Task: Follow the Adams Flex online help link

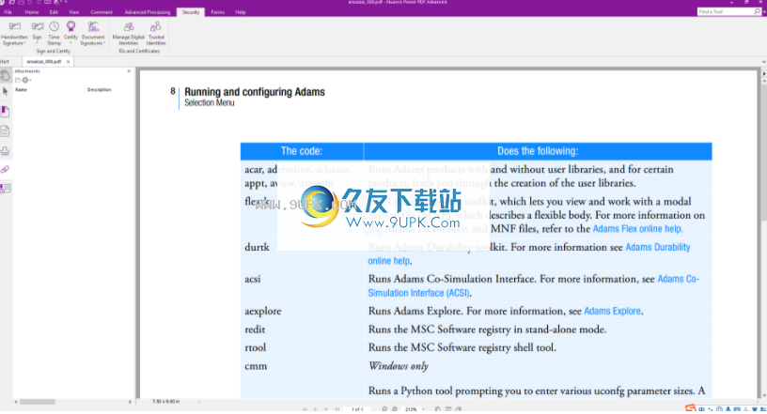Action: (637, 229)
